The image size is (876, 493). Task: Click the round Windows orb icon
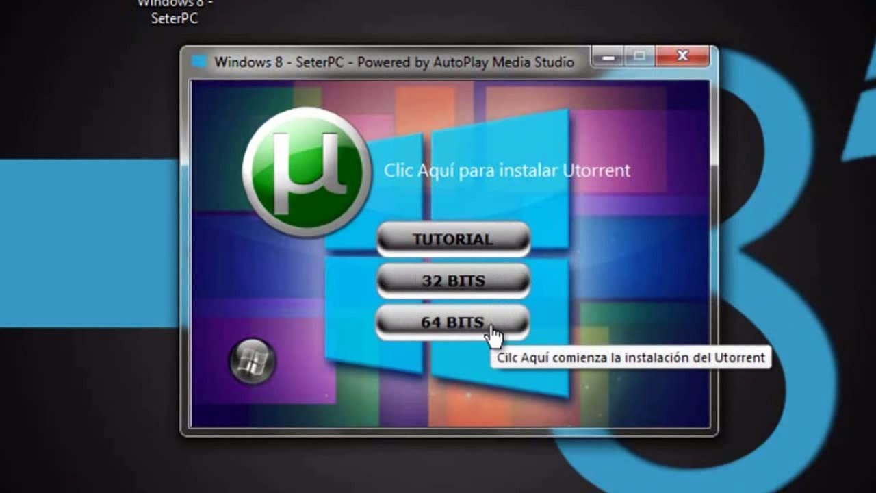coord(253,360)
